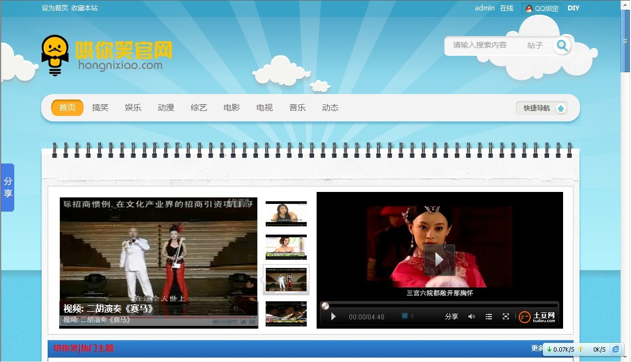Open the 电影 nav tab
Image resolution: width=631 pixels, height=362 pixels.
tap(232, 108)
